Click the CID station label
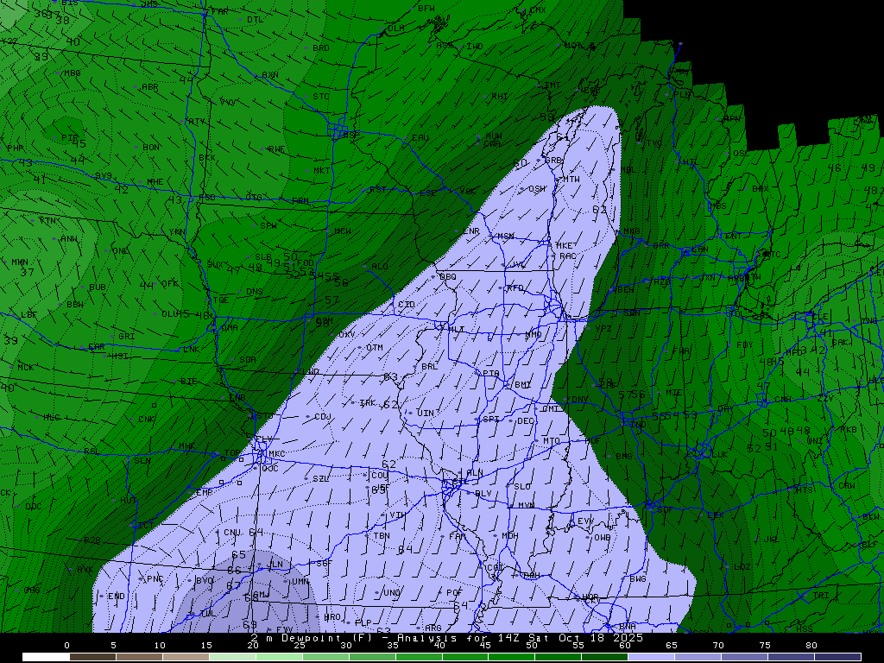The height and width of the screenshot is (663, 884). pos(407,305)
